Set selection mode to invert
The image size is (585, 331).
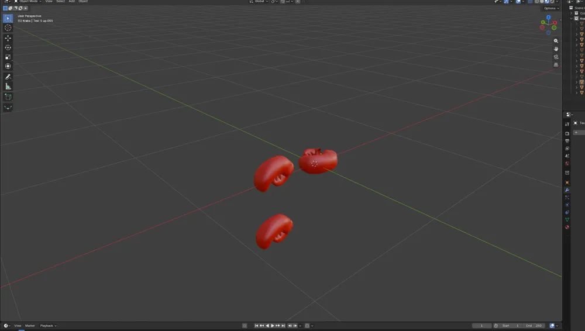click(x=20, y=8)
